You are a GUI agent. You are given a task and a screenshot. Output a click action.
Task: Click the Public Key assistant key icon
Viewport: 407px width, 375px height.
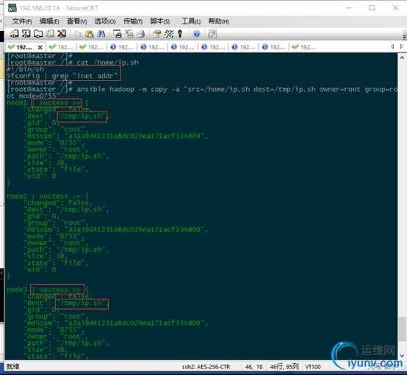pos(180,34)
